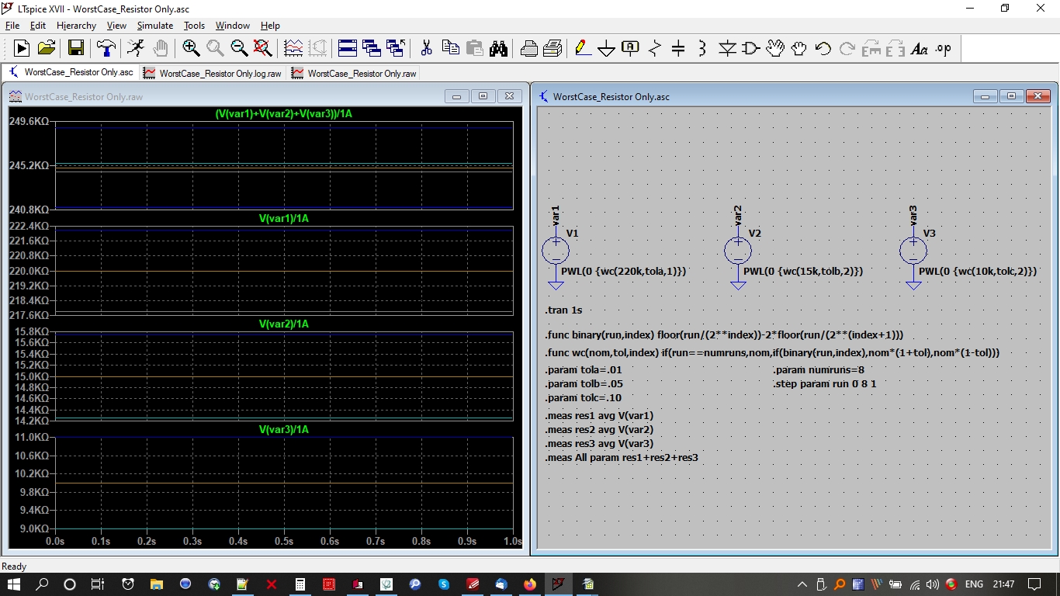Click the V(var3)/1A trace label
The width and height of the screenshot is (1060, 596).
[x=284, y=429]
